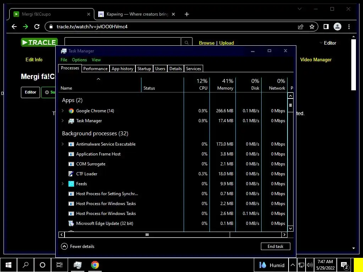Click the End task button

pyautogui.click(x=275, y=246)
